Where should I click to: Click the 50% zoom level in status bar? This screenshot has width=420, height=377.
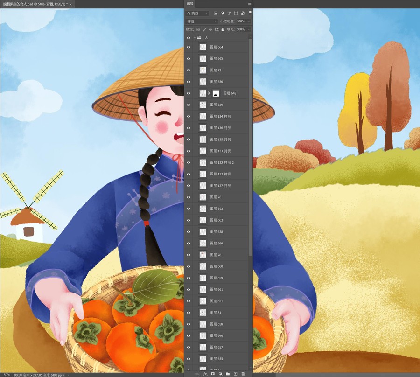(7, 375)
